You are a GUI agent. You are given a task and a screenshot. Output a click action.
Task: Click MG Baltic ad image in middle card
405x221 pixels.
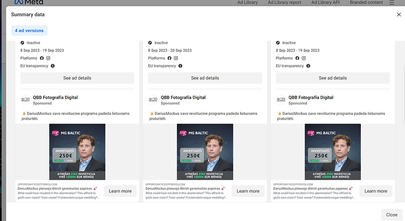point(205,152)
